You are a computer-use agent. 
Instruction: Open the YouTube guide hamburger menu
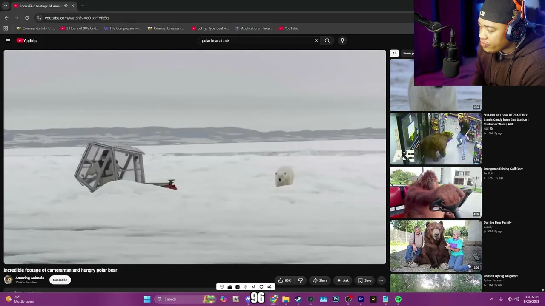click(8, 41)
